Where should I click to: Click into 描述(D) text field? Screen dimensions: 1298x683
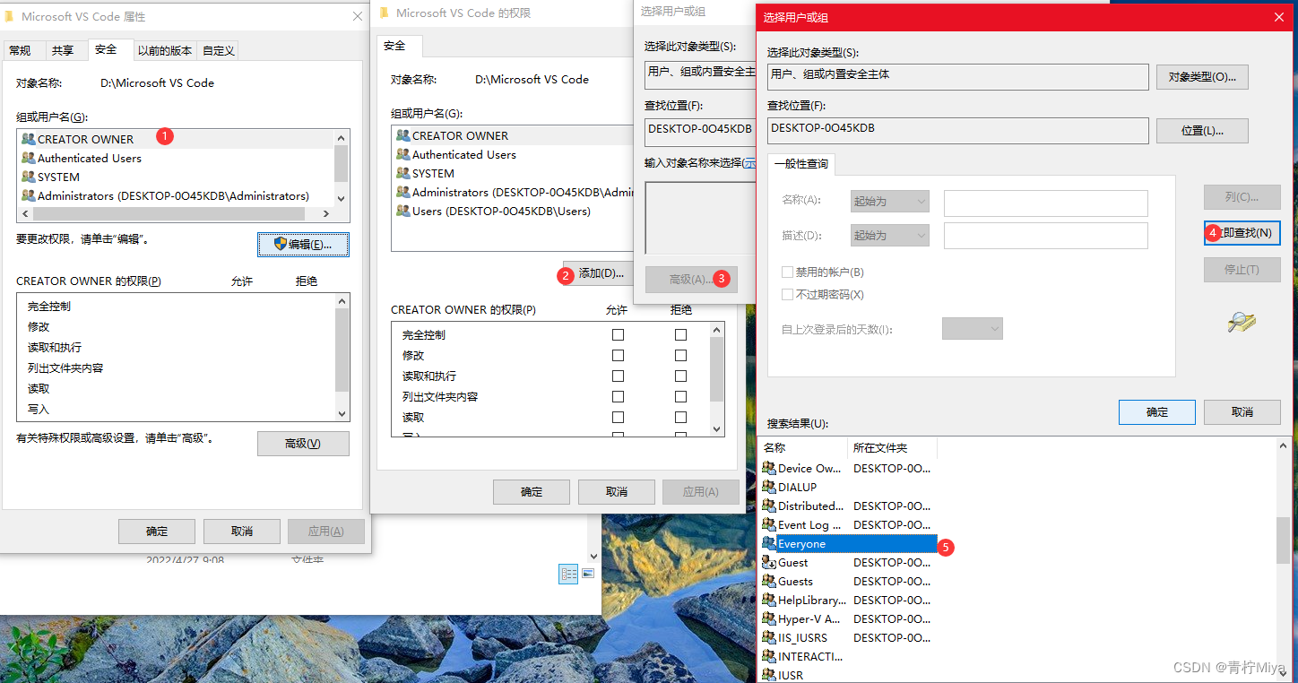[1045, 236]
